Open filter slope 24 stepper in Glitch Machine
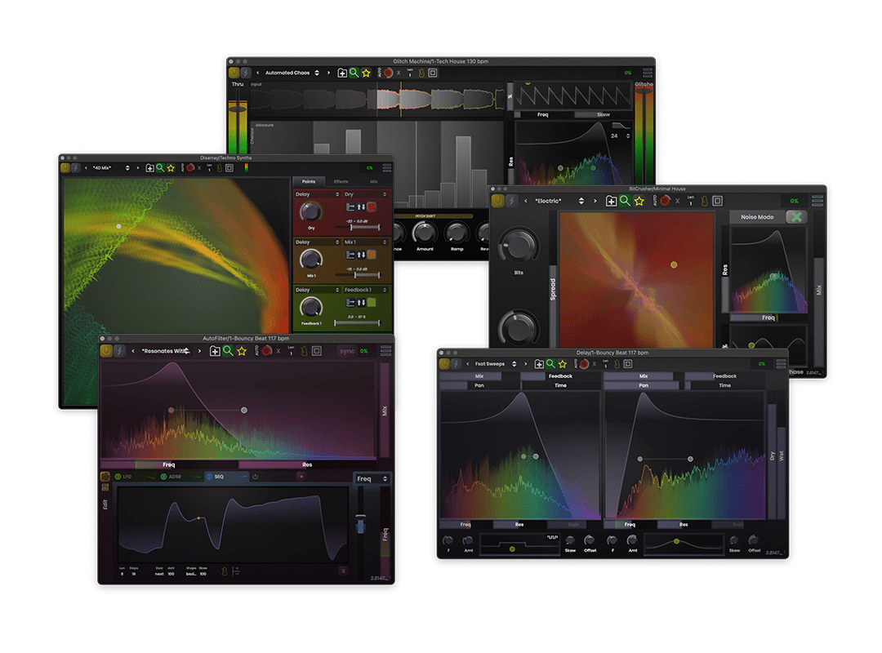882x653 pixels. pyautogui.click(x=621, y=135)
